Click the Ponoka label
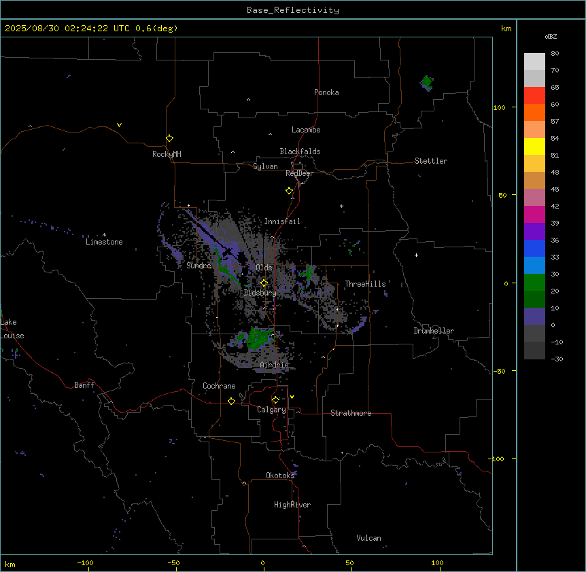The width and height of the screenshot is (586, 572). [x=326, y=92]
